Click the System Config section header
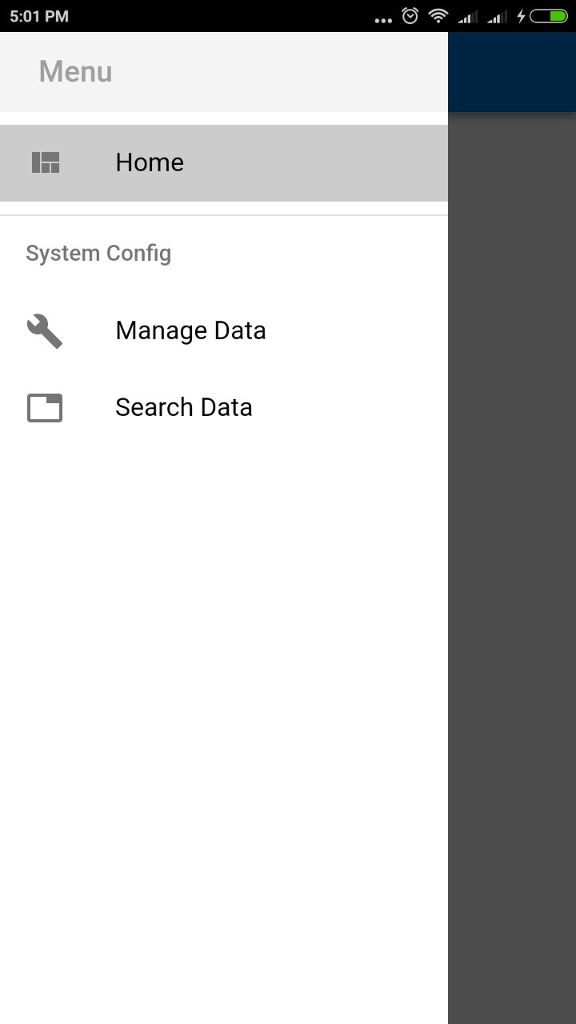Viewport: 576px width, 1024px height. pos(98,253)
